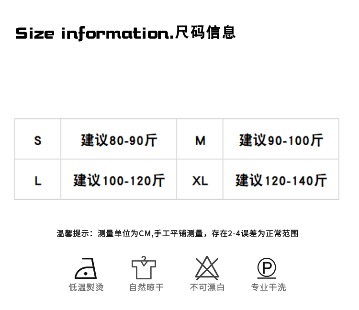Click the S size cell

(x=38, y=139)
